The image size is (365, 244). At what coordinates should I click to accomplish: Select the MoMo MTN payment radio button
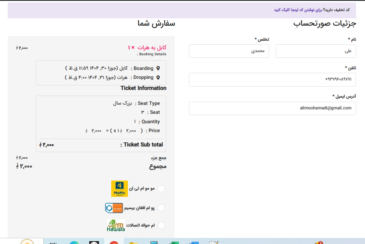[x=161, y=189]
